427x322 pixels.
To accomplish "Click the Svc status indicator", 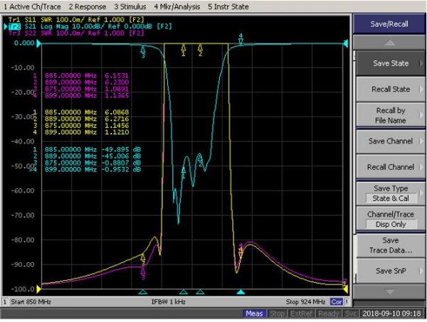I will click(x=350, y=313).
